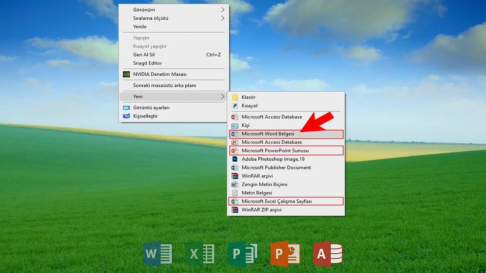Click the WinRAR arşivi icon

(235, 176)
